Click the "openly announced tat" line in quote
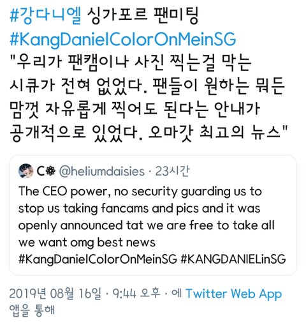The width and height of the screenshot is (306, 325). point(147,225)
